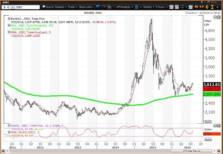The width and height of the screenshot is (223, 154).
Task: Maximize the price chart pane
Action: (215, 17)
